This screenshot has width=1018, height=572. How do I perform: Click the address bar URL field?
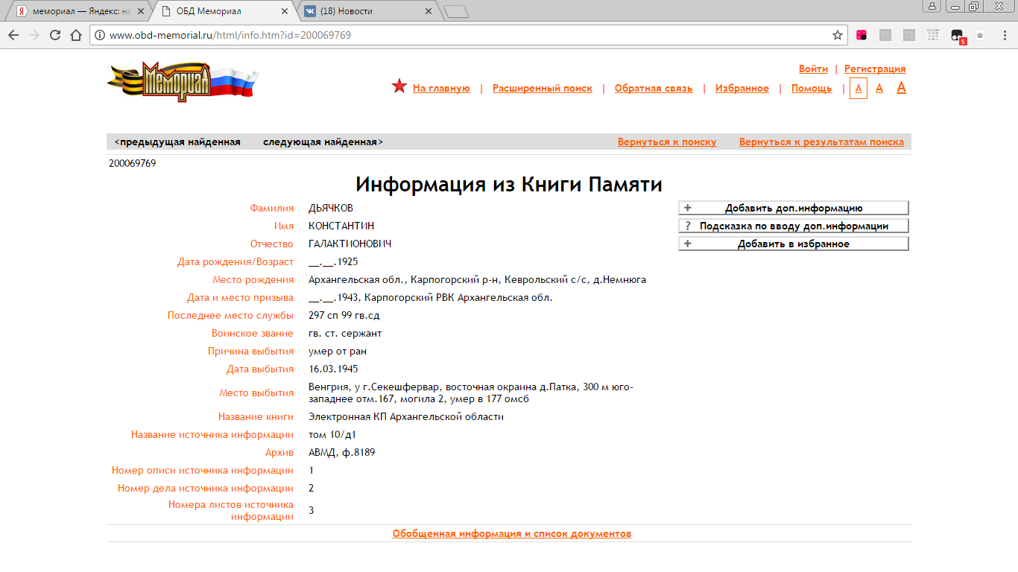470,35
